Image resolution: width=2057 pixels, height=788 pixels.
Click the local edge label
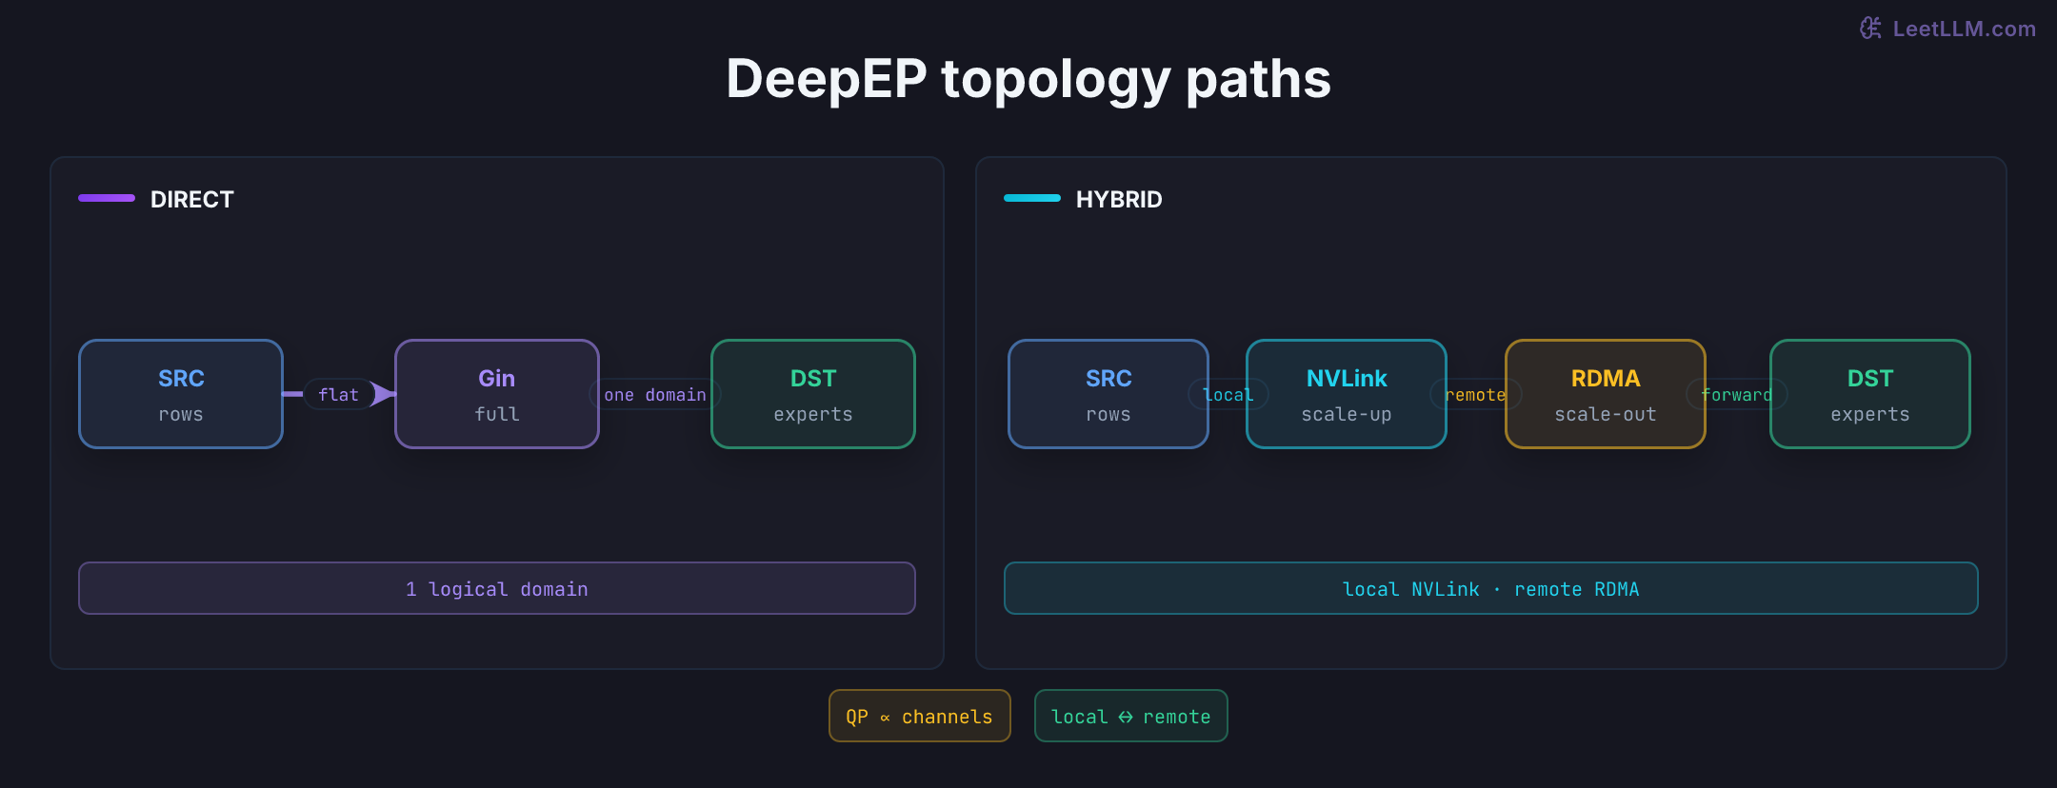point(1228,395)
